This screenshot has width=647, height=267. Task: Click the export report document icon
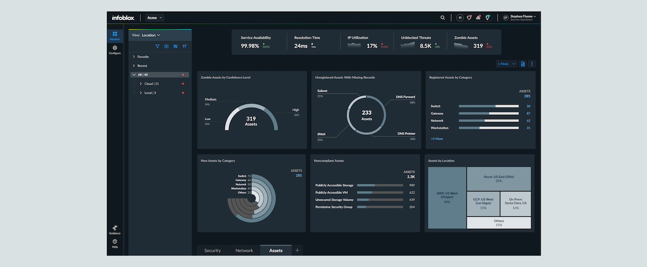coord(522,64)
